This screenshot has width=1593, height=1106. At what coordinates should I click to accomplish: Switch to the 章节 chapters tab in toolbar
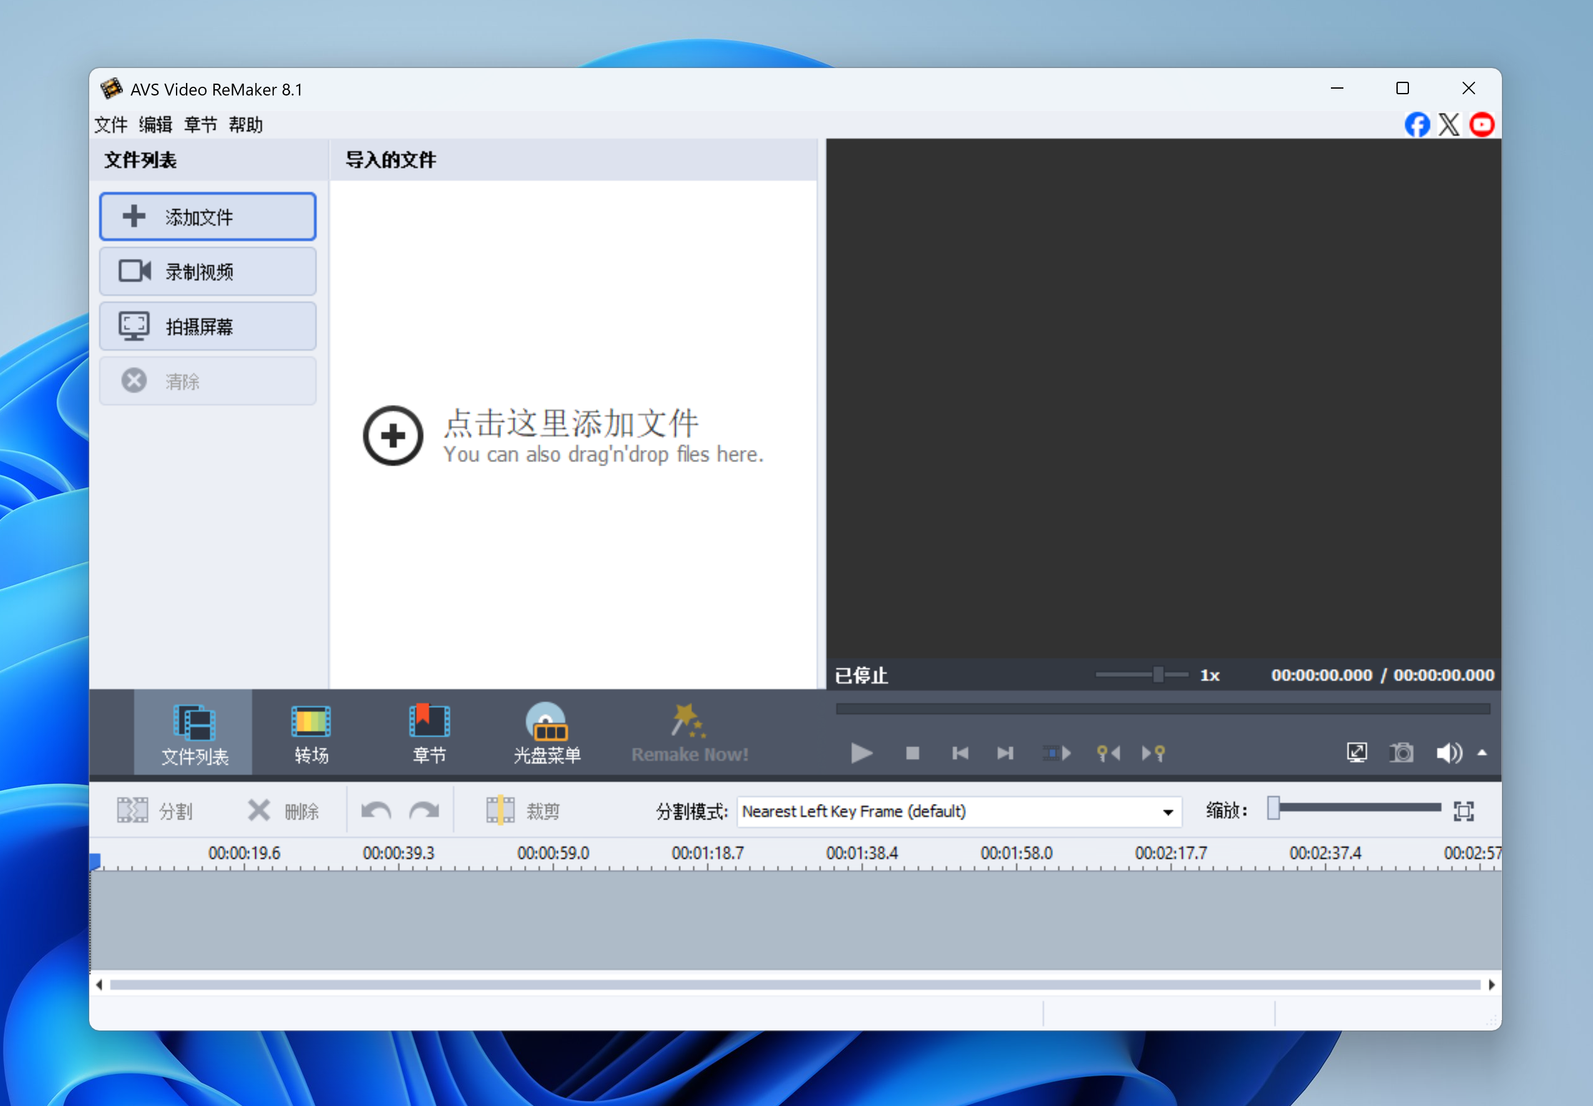coord(429,733)
